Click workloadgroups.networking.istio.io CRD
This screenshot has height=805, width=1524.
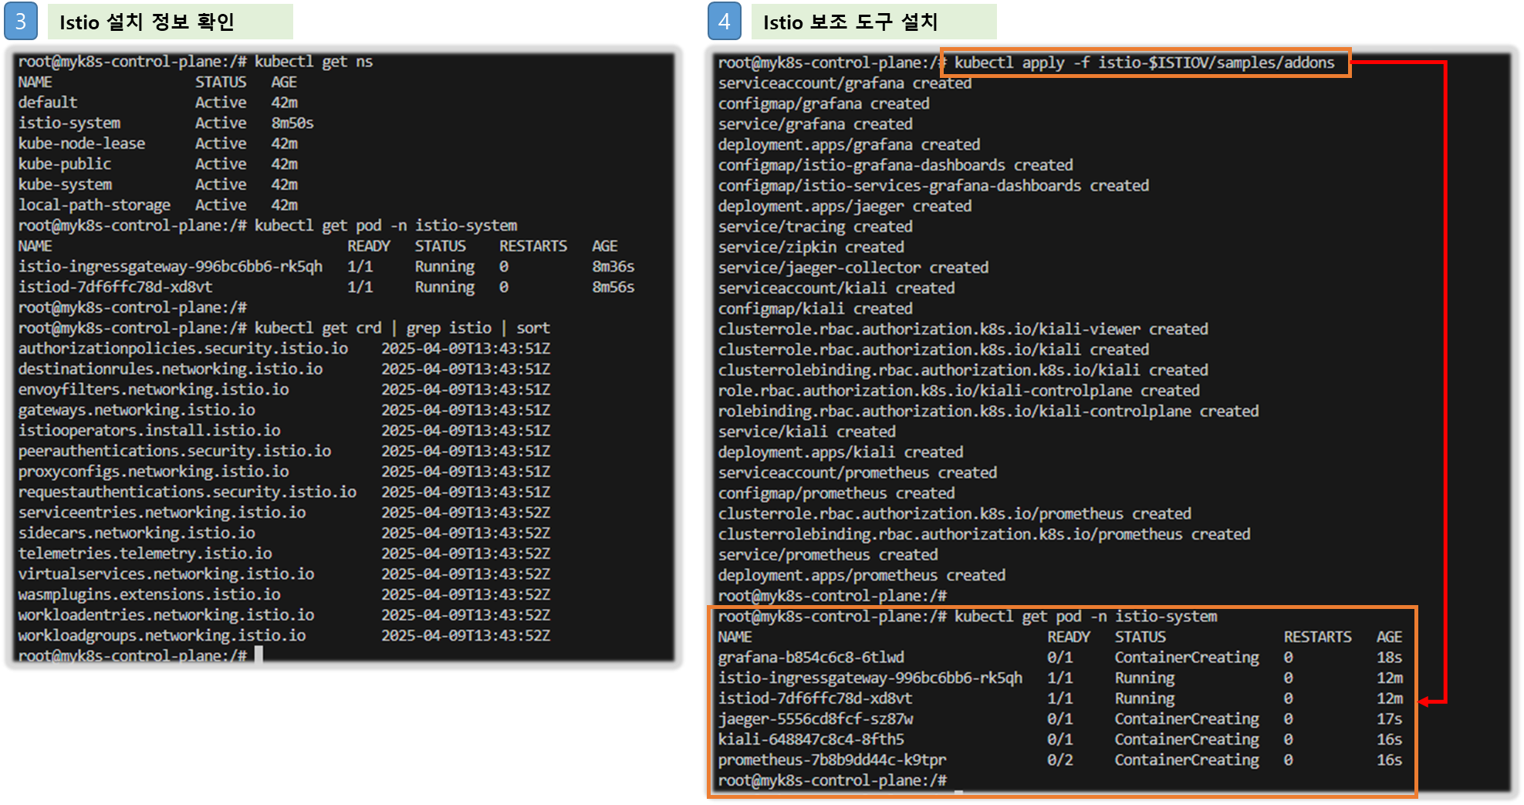[162, 635]
